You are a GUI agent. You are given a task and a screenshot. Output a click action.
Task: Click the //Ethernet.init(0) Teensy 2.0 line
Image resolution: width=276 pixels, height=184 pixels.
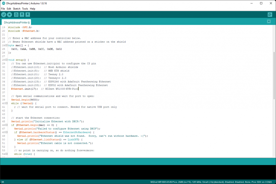tap(37, 74)
